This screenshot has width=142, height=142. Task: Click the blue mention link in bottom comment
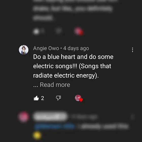click(55, 126)
